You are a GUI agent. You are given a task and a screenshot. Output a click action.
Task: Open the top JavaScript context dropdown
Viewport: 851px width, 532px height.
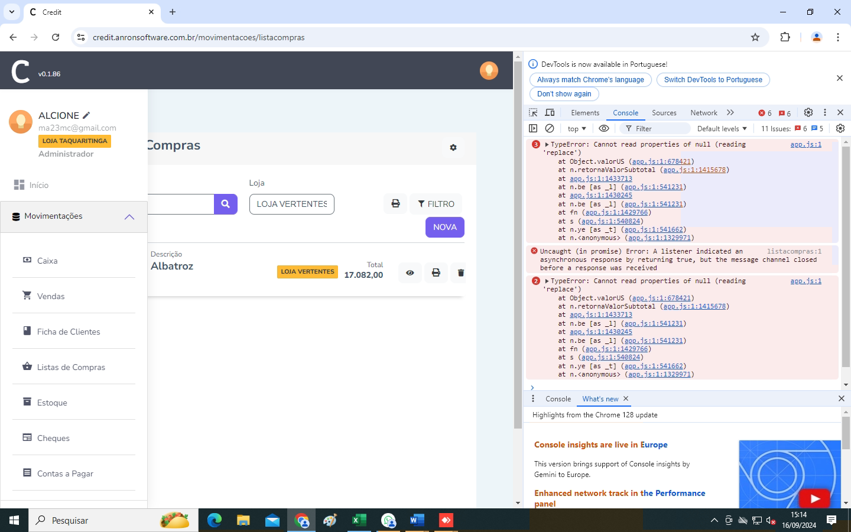pos(576,128)
